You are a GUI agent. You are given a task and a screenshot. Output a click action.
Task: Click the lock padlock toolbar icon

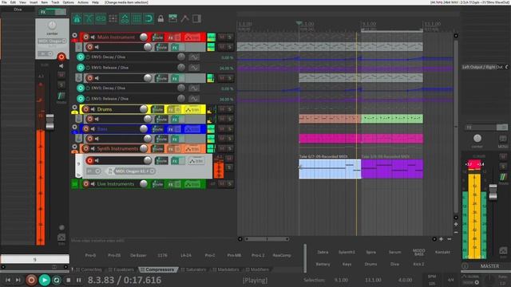(x=160, y=18)
